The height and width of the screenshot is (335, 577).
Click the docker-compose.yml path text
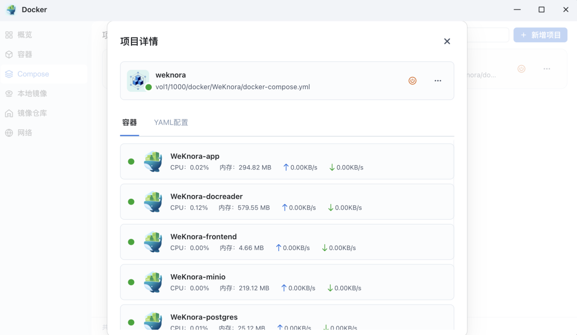232,87
